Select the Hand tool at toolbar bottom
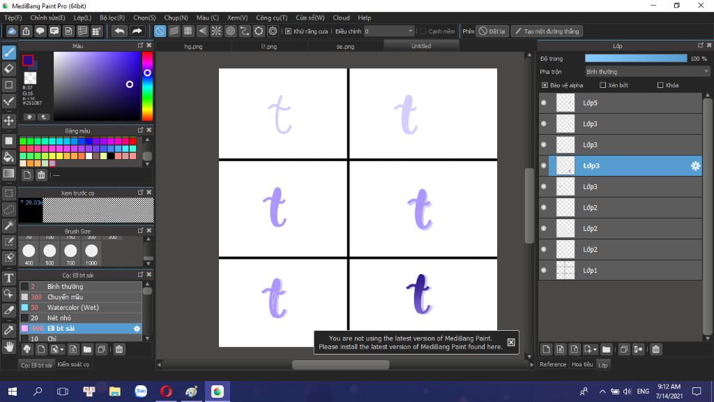Viewport: 714px width, 402px height. pyautogui.click(x=9, y=345)
